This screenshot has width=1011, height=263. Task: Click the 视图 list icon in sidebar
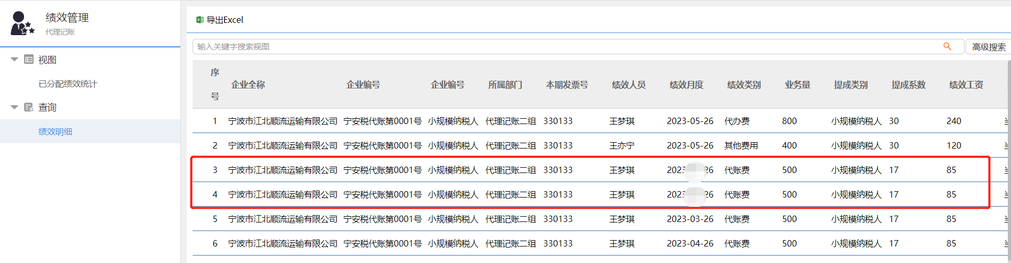pyautogui.click(x=29, y=60)
